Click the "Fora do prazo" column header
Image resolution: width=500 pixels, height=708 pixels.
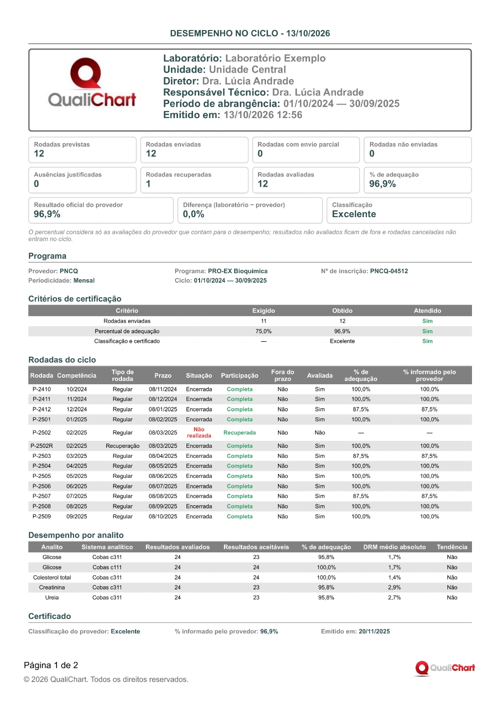point(282,376)
